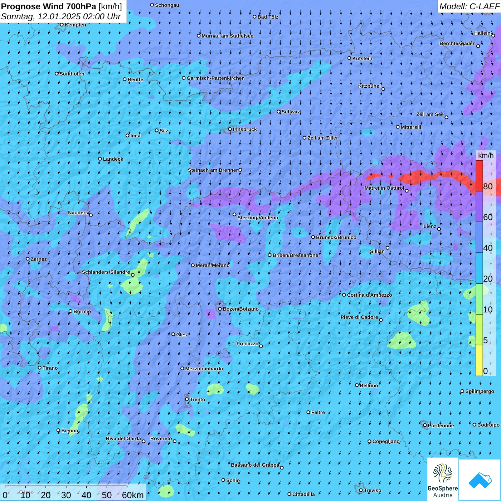The image size is (501, 501).
Task: Click the 'Kitzbühel' label
Action: pos(369,86)
